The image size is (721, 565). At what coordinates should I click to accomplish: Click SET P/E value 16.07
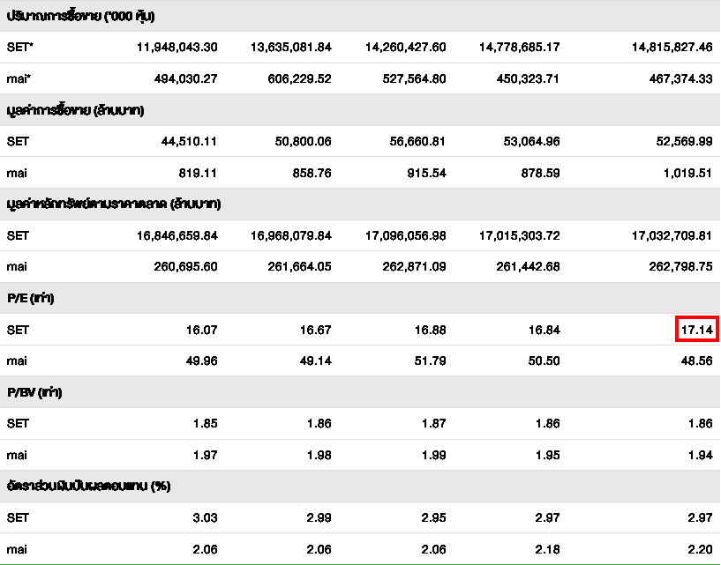point(202,330)
